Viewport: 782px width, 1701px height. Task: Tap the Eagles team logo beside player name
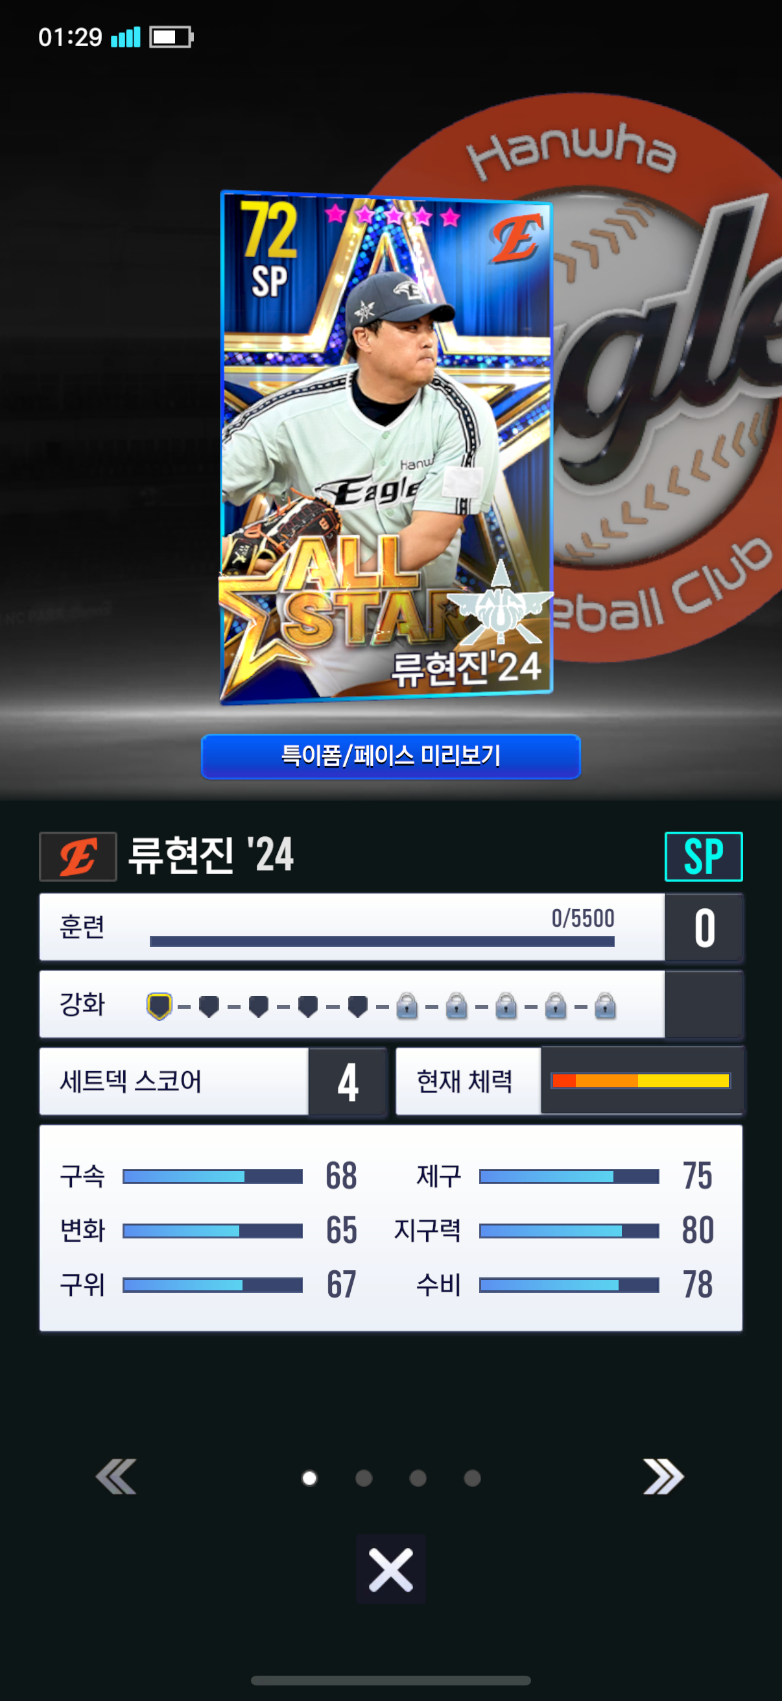78,856
